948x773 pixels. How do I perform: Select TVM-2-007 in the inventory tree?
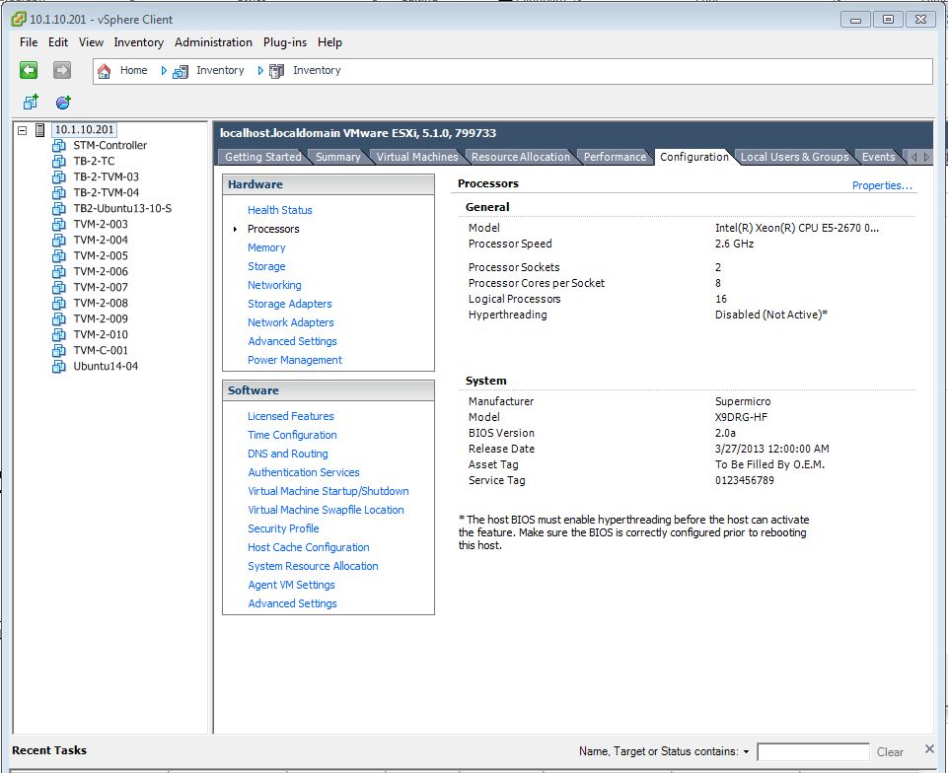(100, 287)
